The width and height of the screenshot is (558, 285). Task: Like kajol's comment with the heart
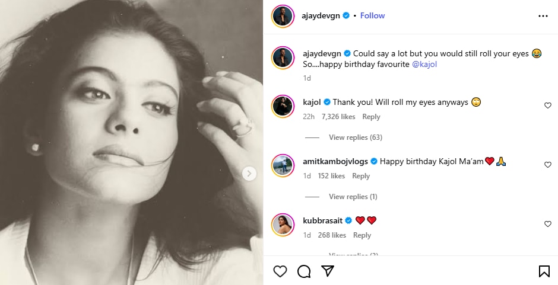click(548, 105)
